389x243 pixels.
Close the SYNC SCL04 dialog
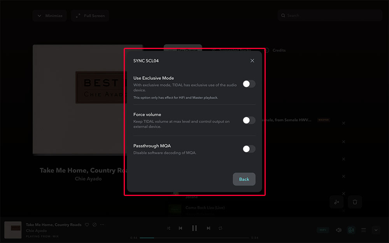252,61
